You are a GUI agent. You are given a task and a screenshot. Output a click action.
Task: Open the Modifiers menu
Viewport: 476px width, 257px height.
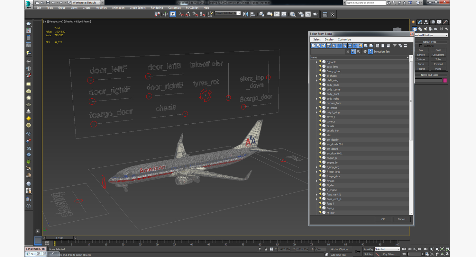[x=101, y=8]
